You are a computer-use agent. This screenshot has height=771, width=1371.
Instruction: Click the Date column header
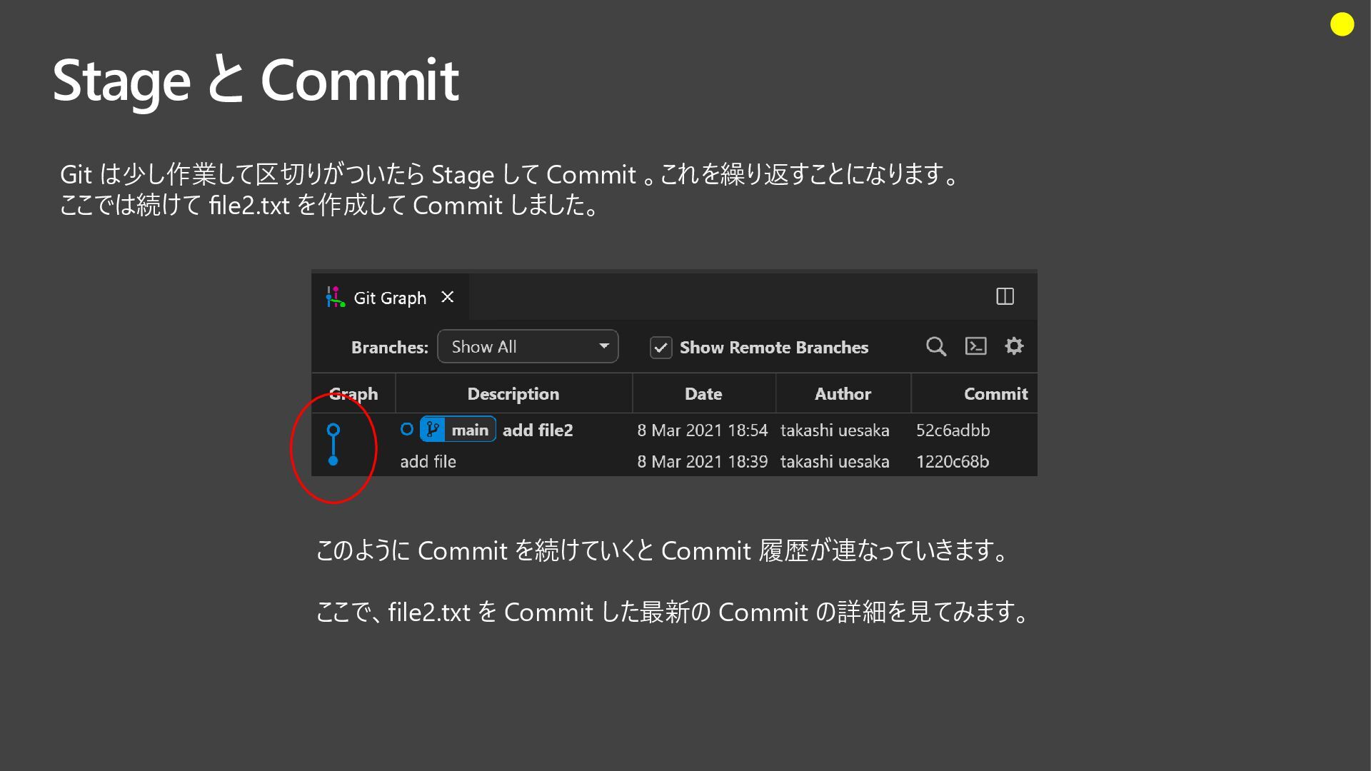coord(703,394)
